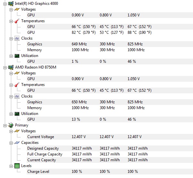Select the Designed Capacity row
This screenshot has width=193, height=178.
coord(43,148)
